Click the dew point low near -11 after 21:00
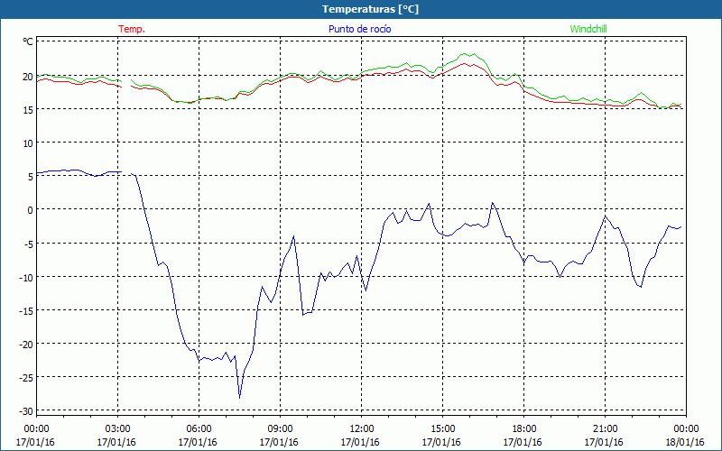The width and height of the screenshot is (722, 451). point(641,287)
